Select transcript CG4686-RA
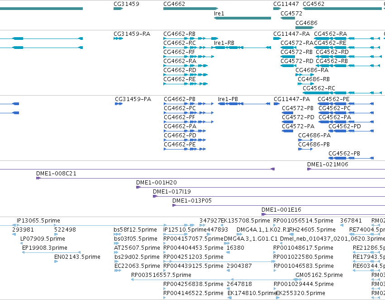Screen dimensions: 385x300 (312, 70)
